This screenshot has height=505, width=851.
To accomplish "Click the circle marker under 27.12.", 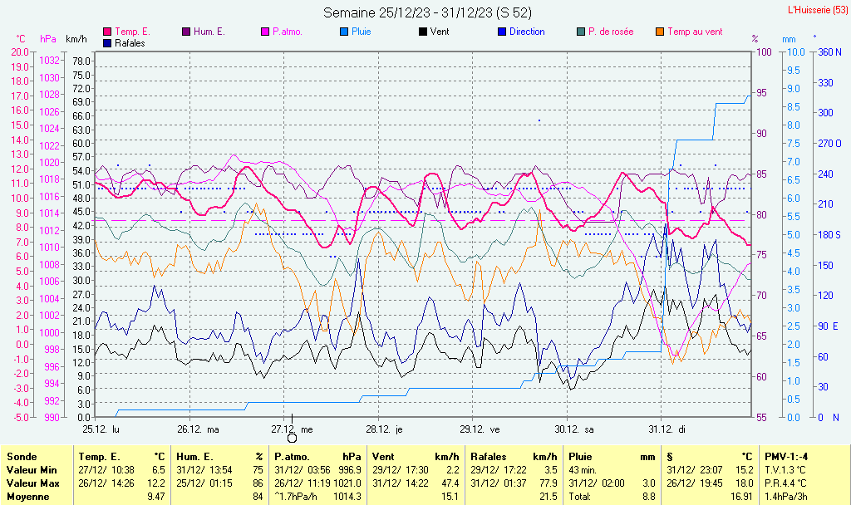I will pos(292,439).
